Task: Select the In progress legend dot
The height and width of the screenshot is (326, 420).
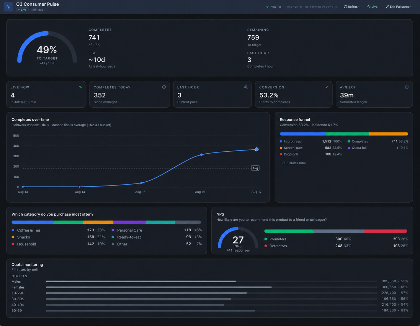Action: [x=281, y=141]
